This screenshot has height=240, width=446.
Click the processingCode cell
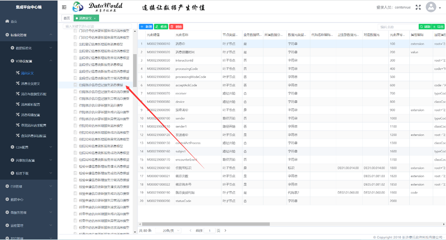pyautogui.click(x=198, y=69)
